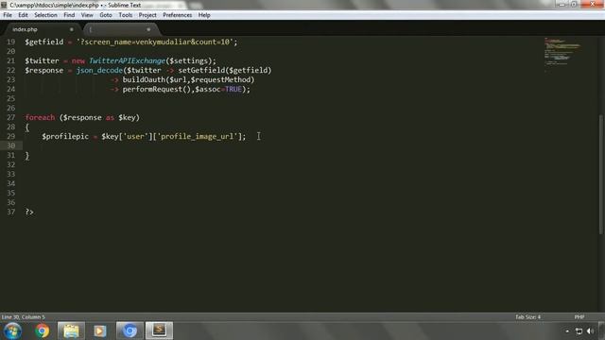Open the Tools menu
The width and height of the screenshot is (605, 340).
point(126,15)
